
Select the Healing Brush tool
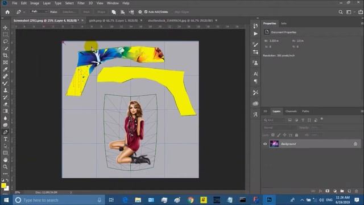point(5,76)
